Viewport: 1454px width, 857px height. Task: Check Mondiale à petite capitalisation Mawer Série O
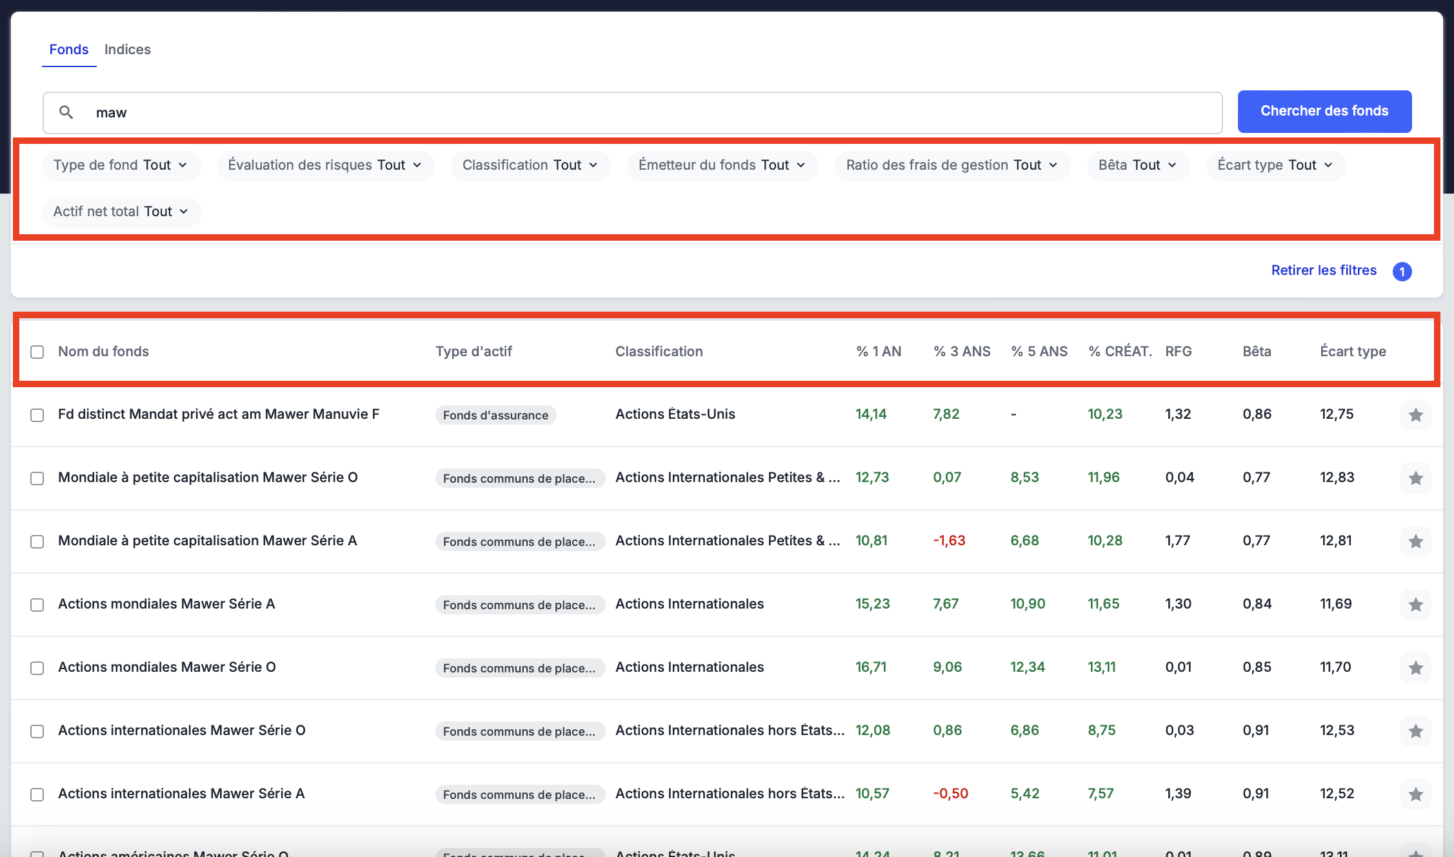[x=37, y=478]
